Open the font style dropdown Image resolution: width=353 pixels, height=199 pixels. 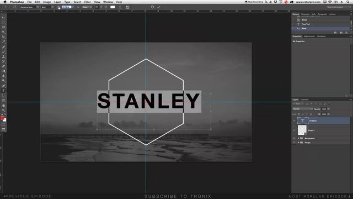click(x=52, y=7)
